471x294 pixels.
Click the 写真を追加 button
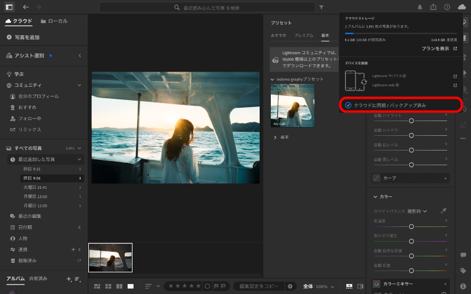(x=24, y=37)
